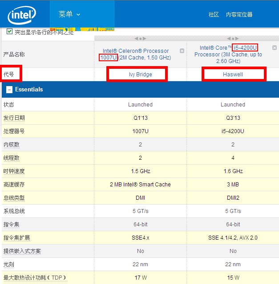Select the Q3'13 release date cell

coord(233,118)
